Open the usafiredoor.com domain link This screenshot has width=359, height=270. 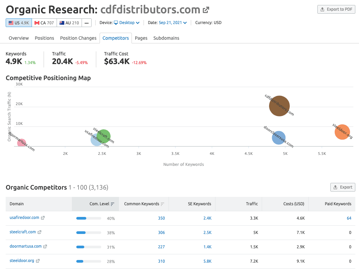pyautogui.click(x=24, y=218)
